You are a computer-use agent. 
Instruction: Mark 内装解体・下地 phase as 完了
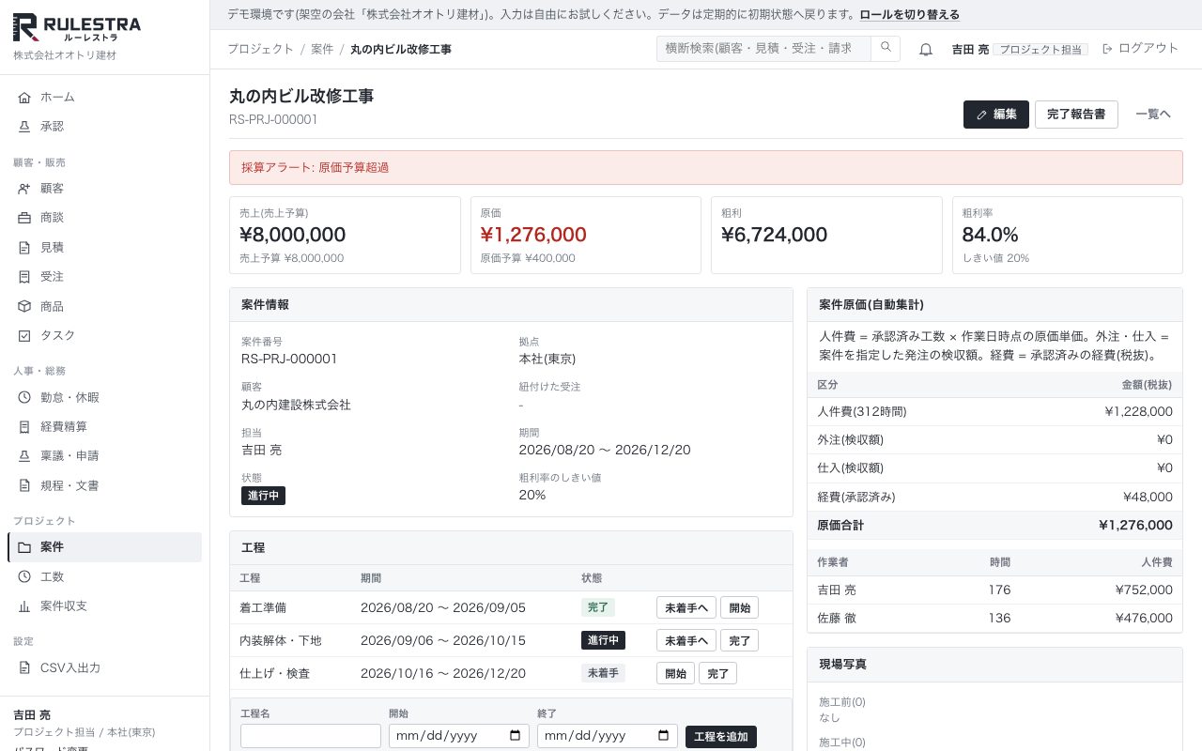click(740, 640)
